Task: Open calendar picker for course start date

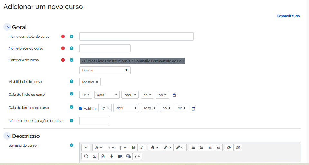Action: (174, 95)
